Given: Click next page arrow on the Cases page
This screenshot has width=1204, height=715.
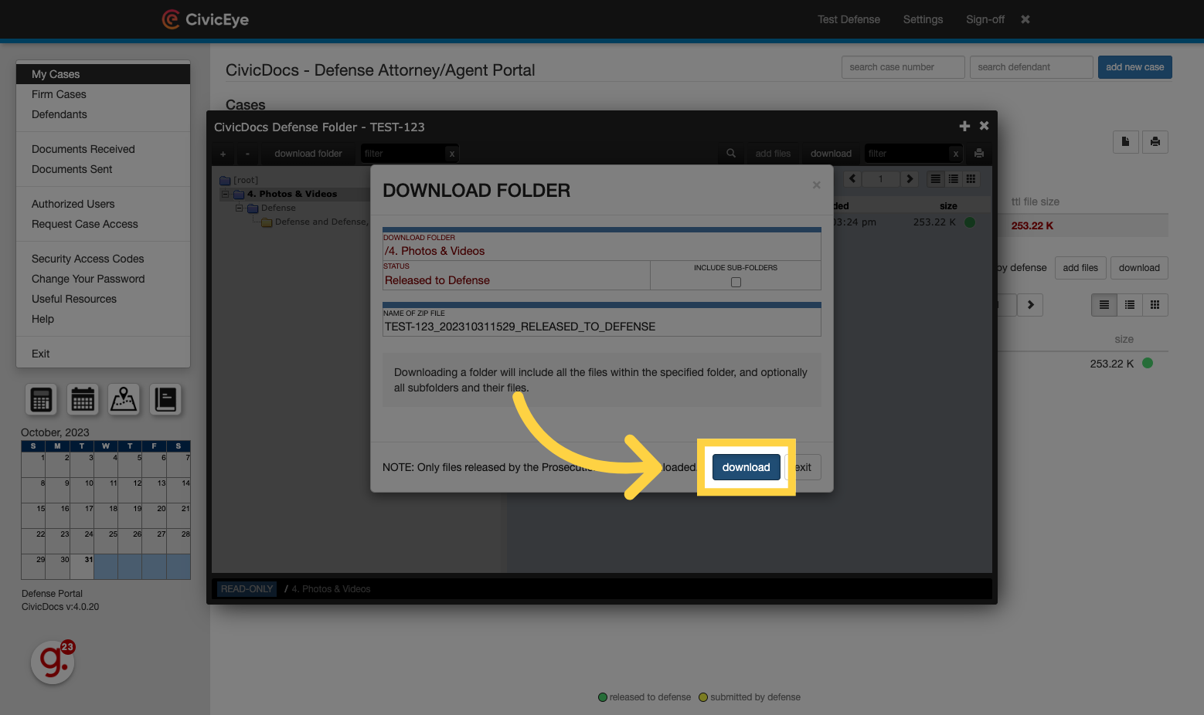Looking at the screenshot, I should coord(1030,305).
